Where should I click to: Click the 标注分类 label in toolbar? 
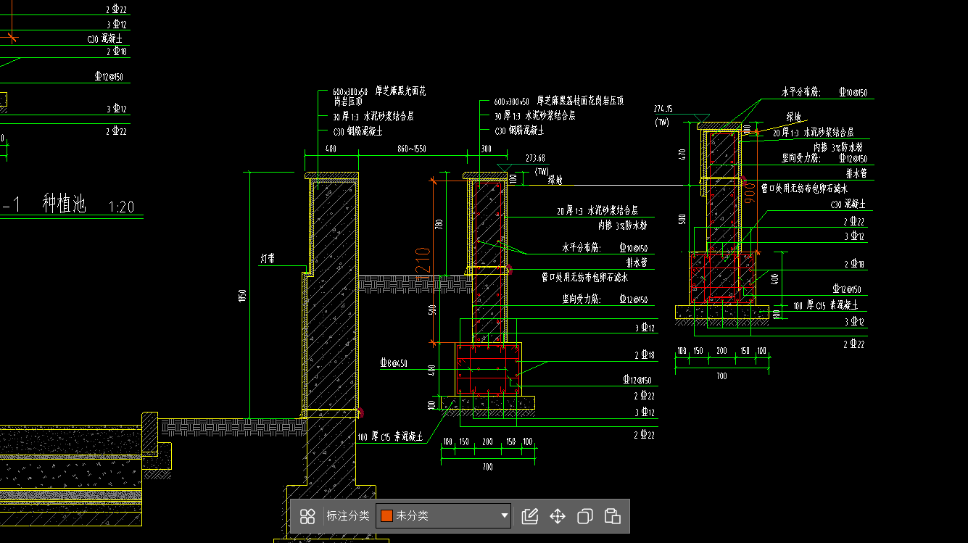coord(348,516)
